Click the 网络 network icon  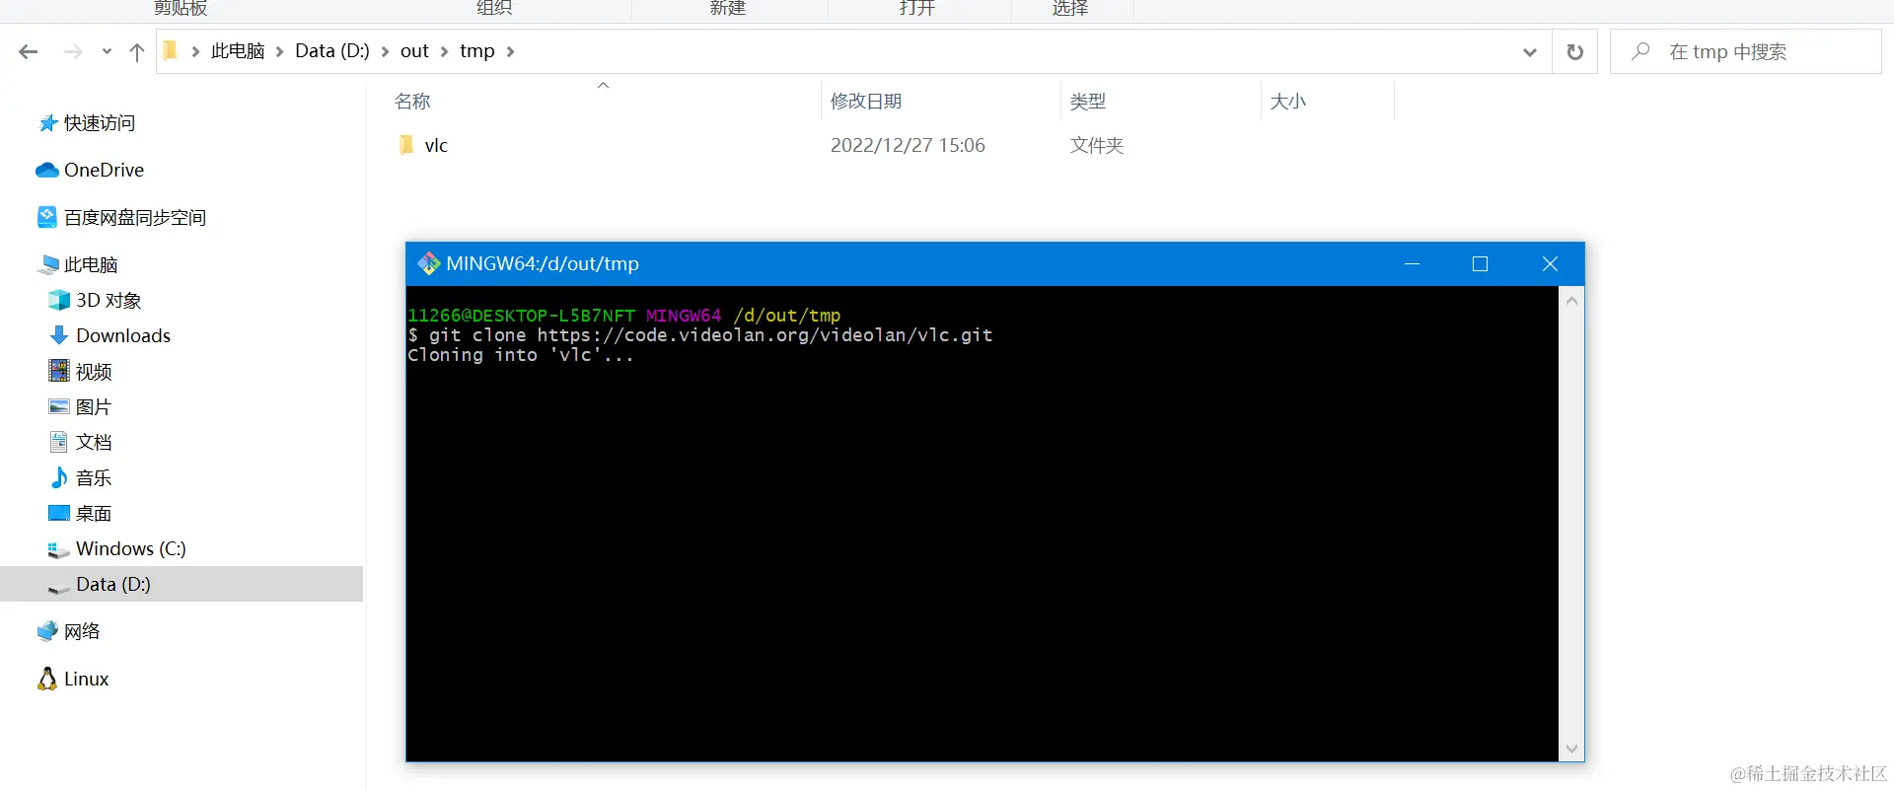pos(47,631)
